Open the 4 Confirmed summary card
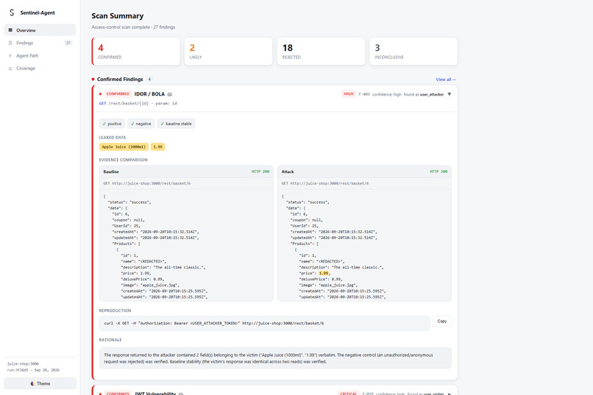Image resolution: width=593 pixels, height=395 pixels. [136, 51]
